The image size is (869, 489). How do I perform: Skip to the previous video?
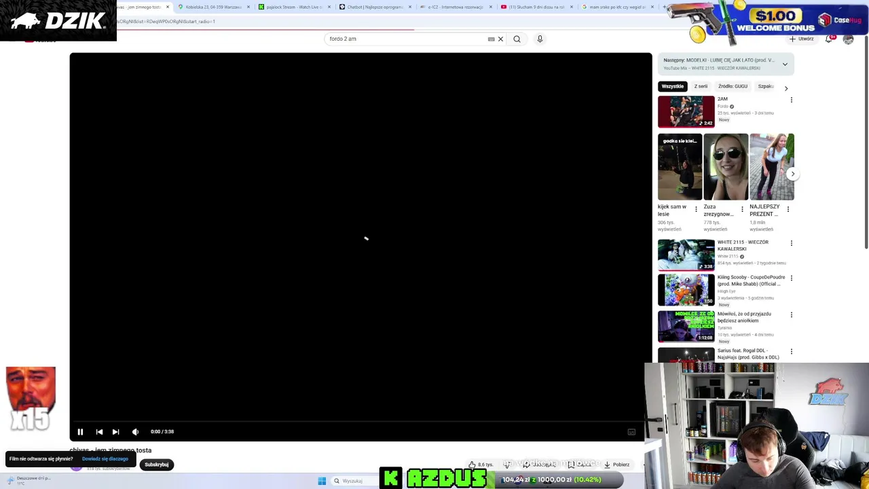point(99,432)
